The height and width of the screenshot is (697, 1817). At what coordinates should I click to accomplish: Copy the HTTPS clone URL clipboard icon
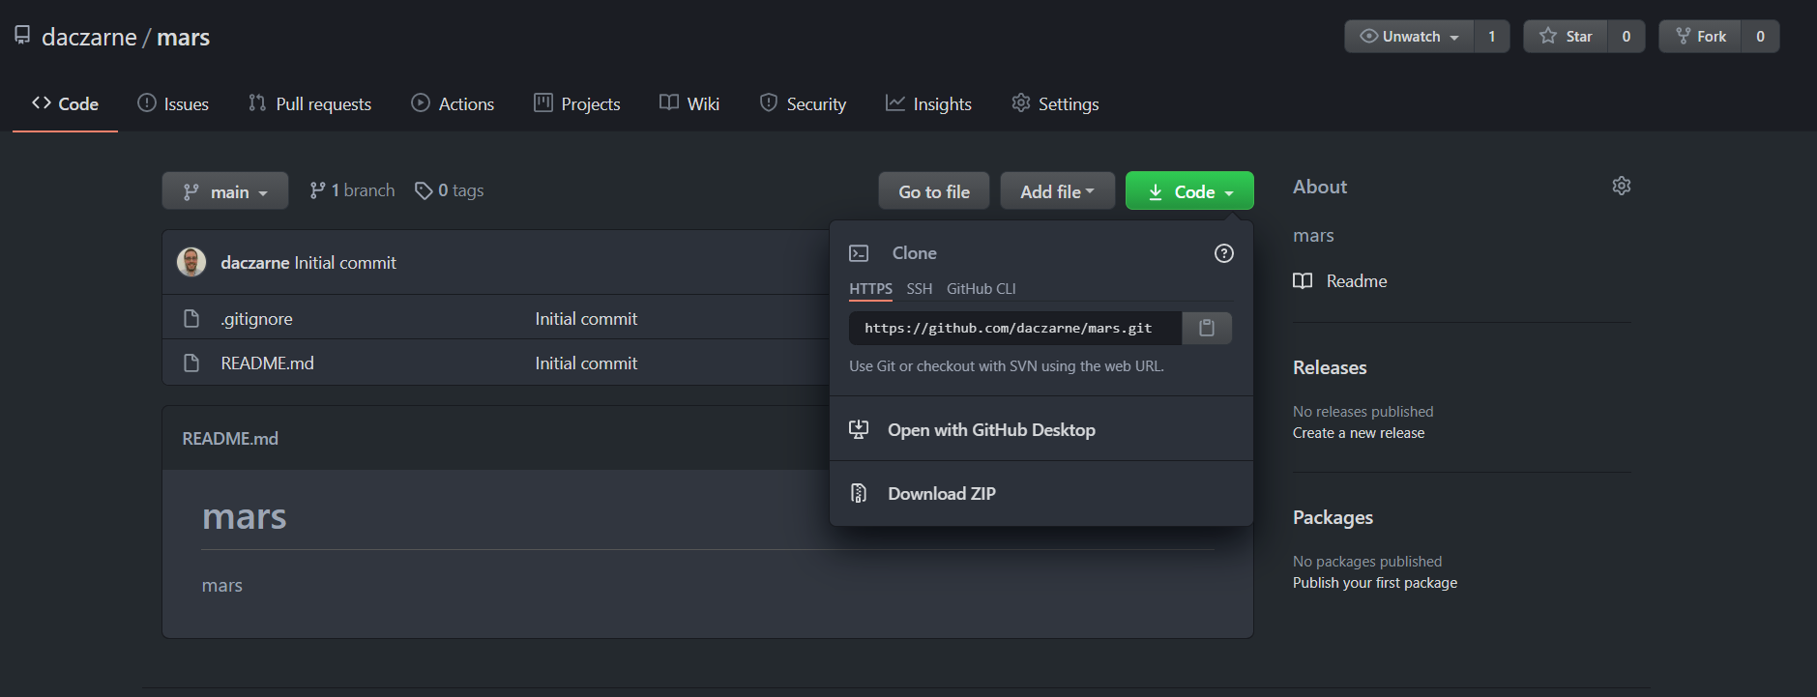(1206, 328)
